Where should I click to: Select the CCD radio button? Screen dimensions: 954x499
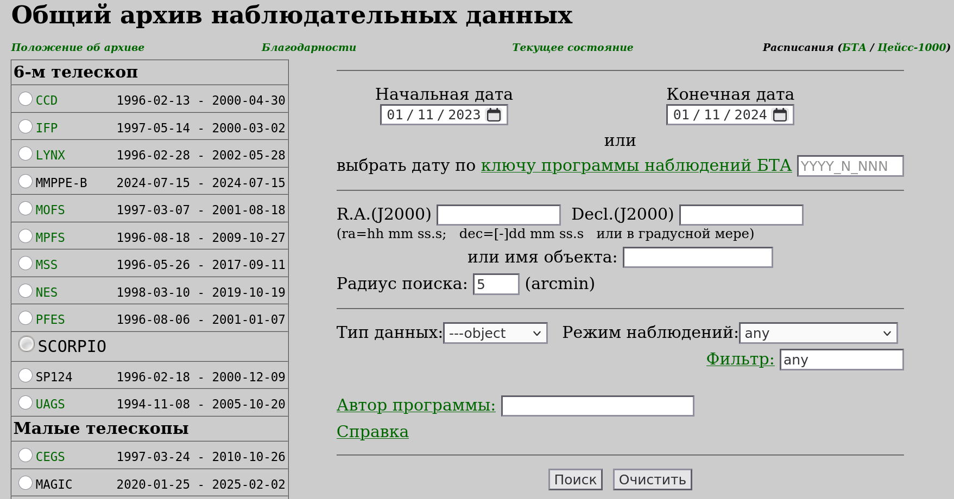pyautogui.click(x=26, y=99)
